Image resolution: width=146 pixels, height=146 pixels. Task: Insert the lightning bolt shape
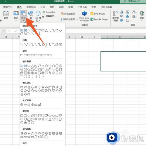[50, 73]
